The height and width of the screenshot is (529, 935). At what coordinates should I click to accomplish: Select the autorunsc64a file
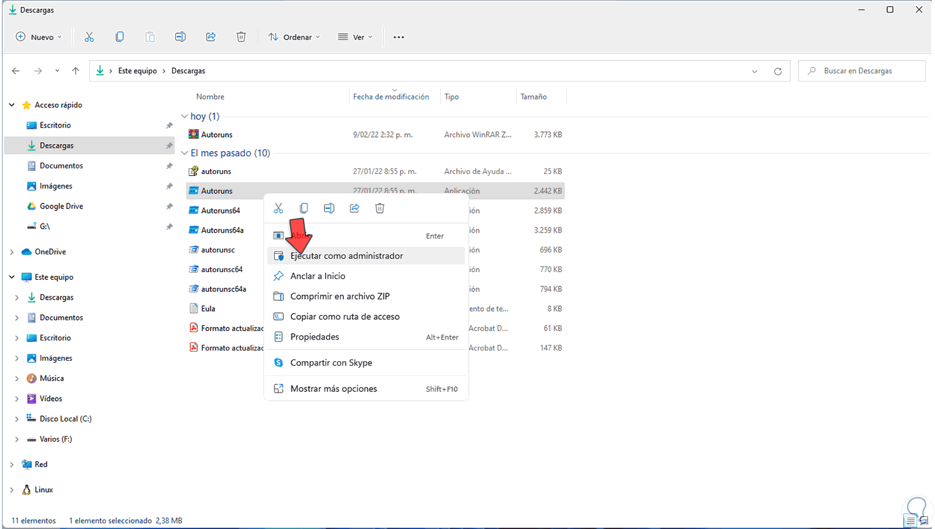(224, 289)
